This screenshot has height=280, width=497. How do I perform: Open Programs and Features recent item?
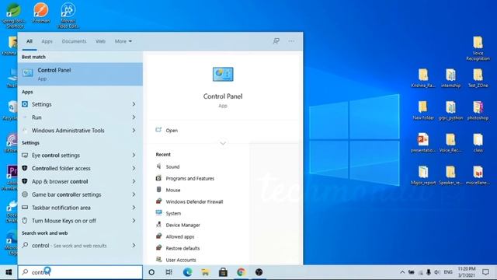pos(189,178)
